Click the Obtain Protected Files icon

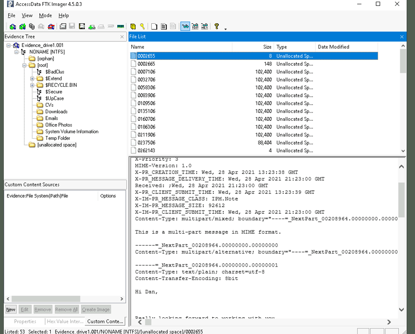pyautogui.click(x=133, y=26)
